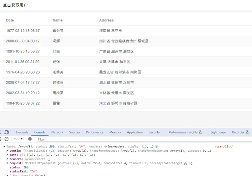Select the date 1977-02-15 18:08:37 cell
This screenshot has width=252, height=176.
(23, 31)
